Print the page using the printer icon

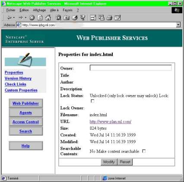pyautogui.click(x=109, y=18)
